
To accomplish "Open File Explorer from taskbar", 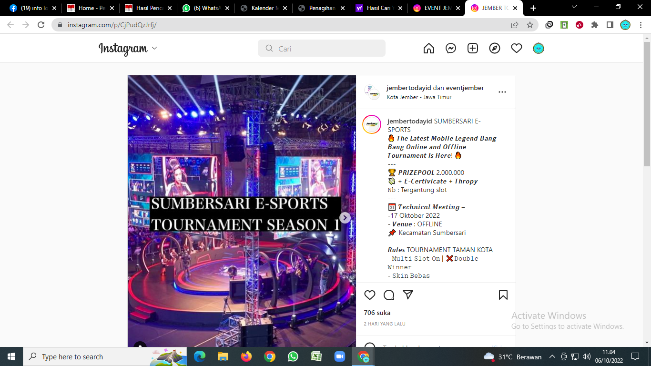I will pos(223,356).
